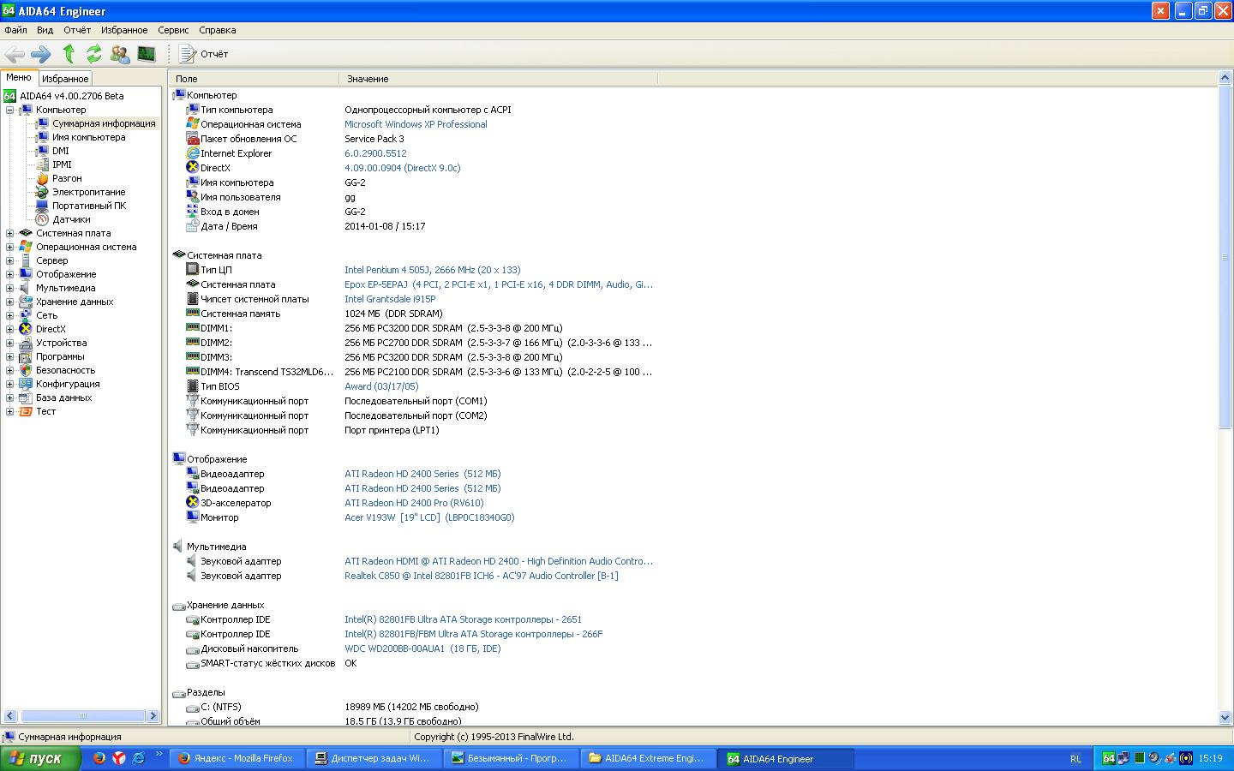Click the left panel horizontal scrollbar thumb
Viewport: 1234px width, 771px height.
[82, 715]
